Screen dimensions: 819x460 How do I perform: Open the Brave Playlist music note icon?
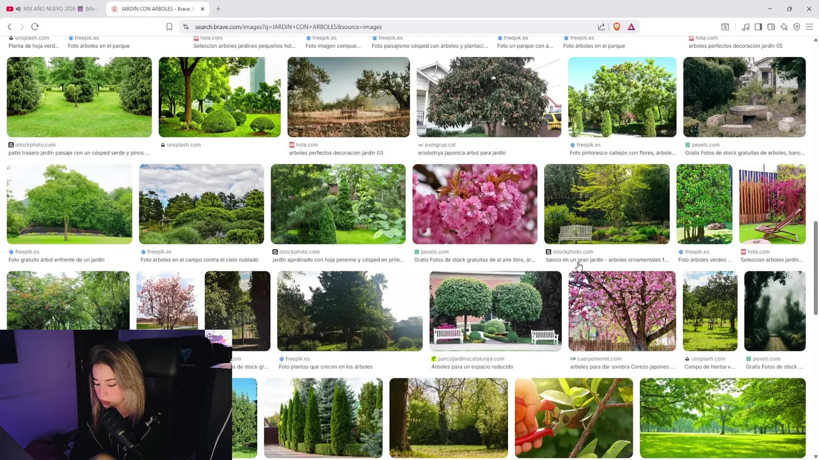[x=745, y=27]
